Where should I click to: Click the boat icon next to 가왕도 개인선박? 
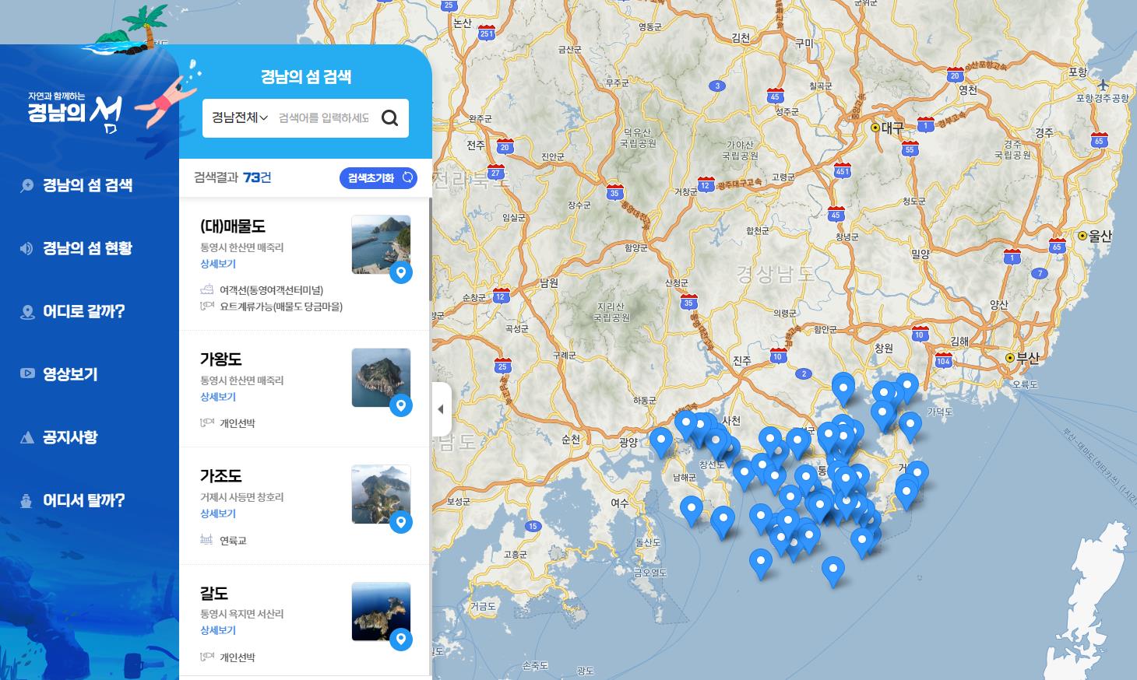pyautogui.click(x=206, y=422)
